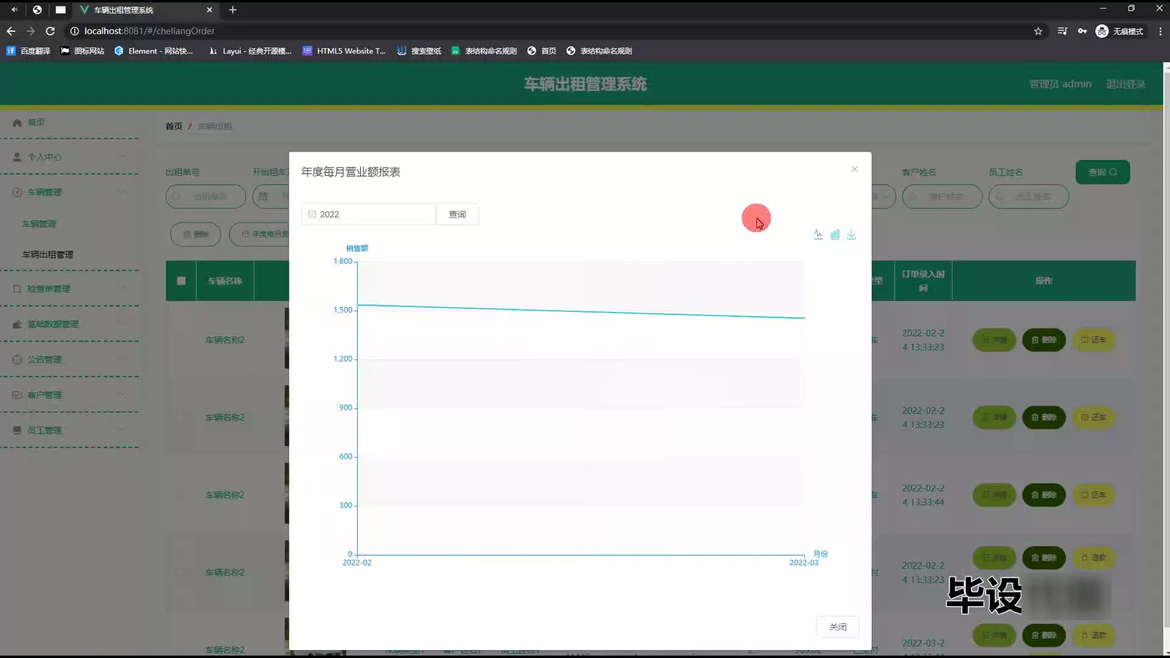Switch chart to bar view icon
The image size is (1170, 658).
pyautogui.click(x=835, y=235)
